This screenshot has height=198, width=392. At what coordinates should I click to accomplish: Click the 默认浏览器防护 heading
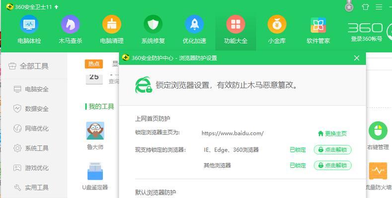[x=156, y=193]
